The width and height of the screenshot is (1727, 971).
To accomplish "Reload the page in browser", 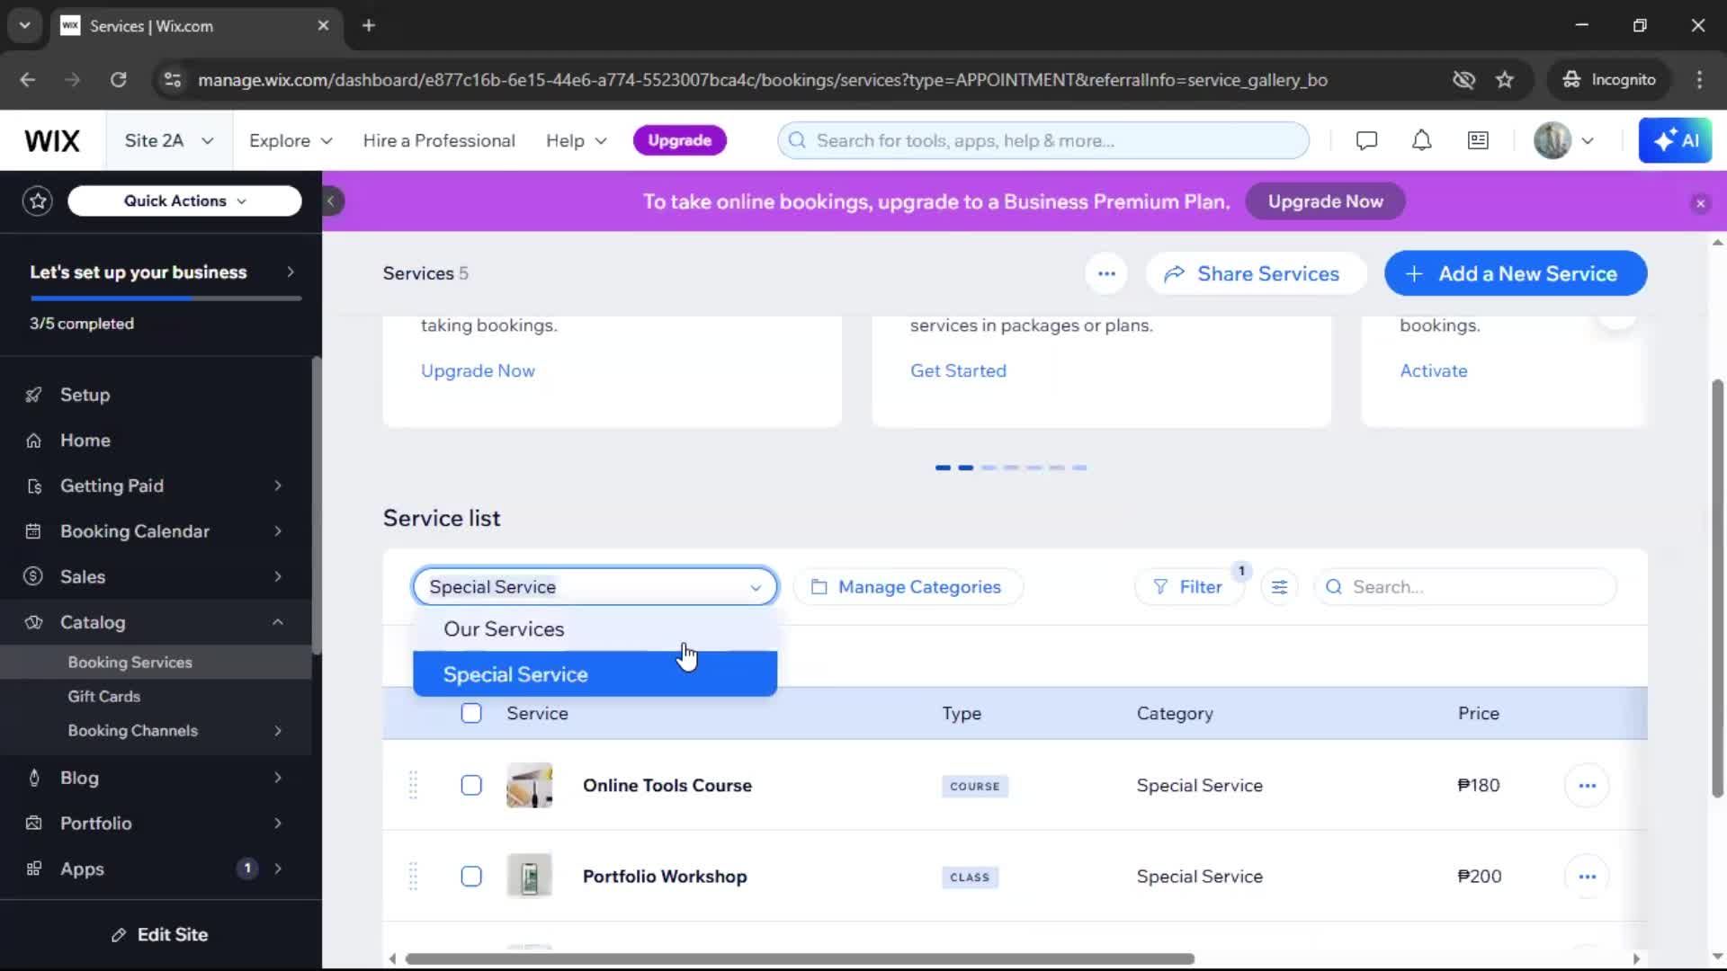I will coord(118,80).
